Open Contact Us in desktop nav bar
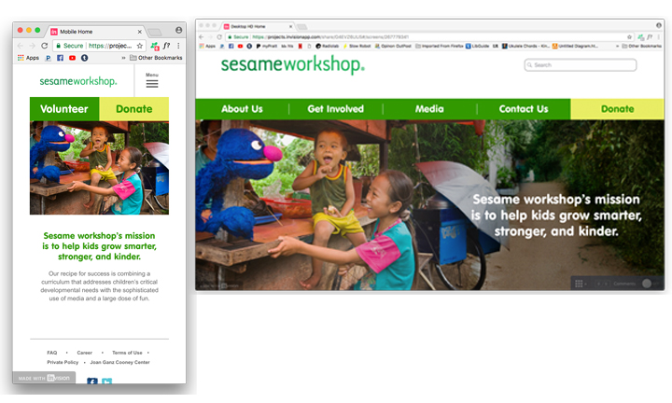This screenshot has height=403, width=672. (524, 109)
